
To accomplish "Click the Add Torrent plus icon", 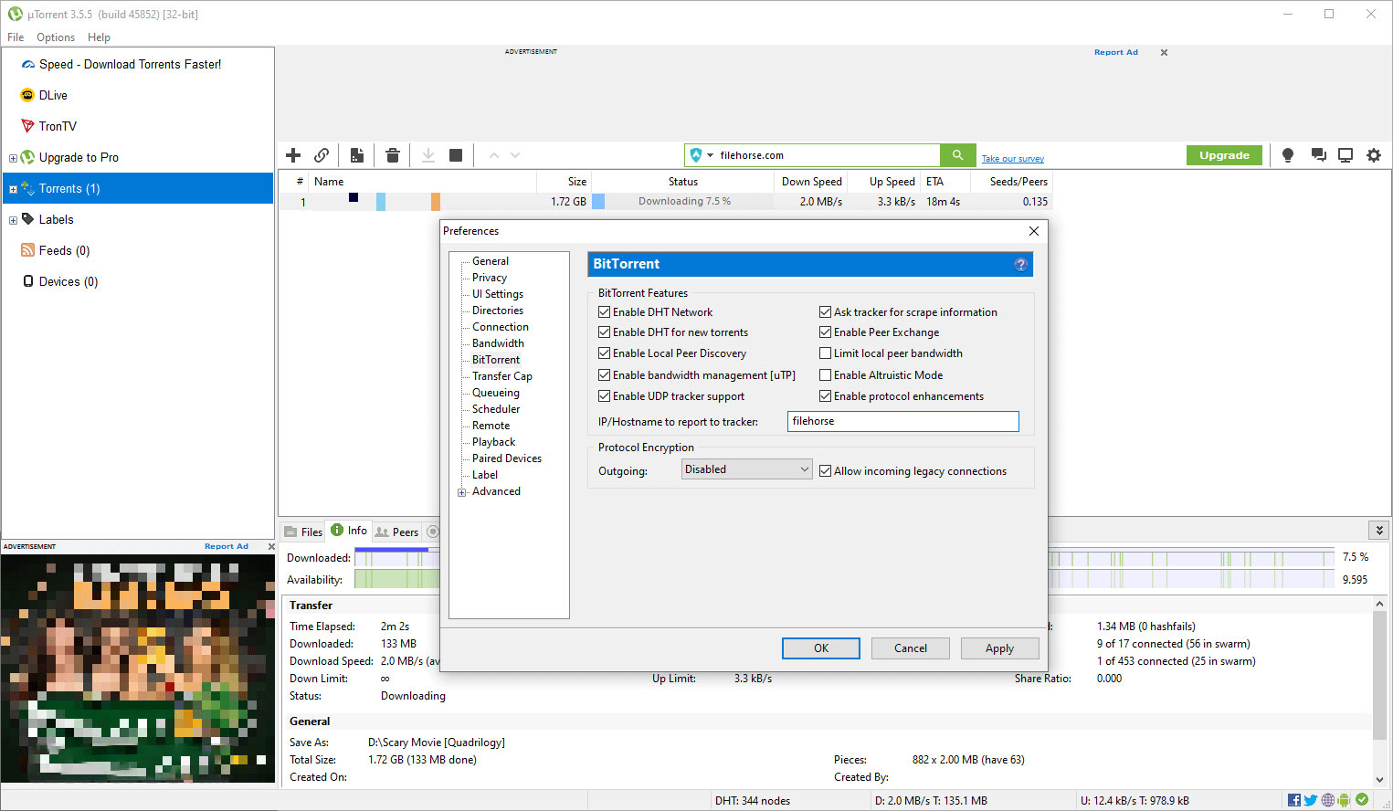I will [x=293, y=155].
